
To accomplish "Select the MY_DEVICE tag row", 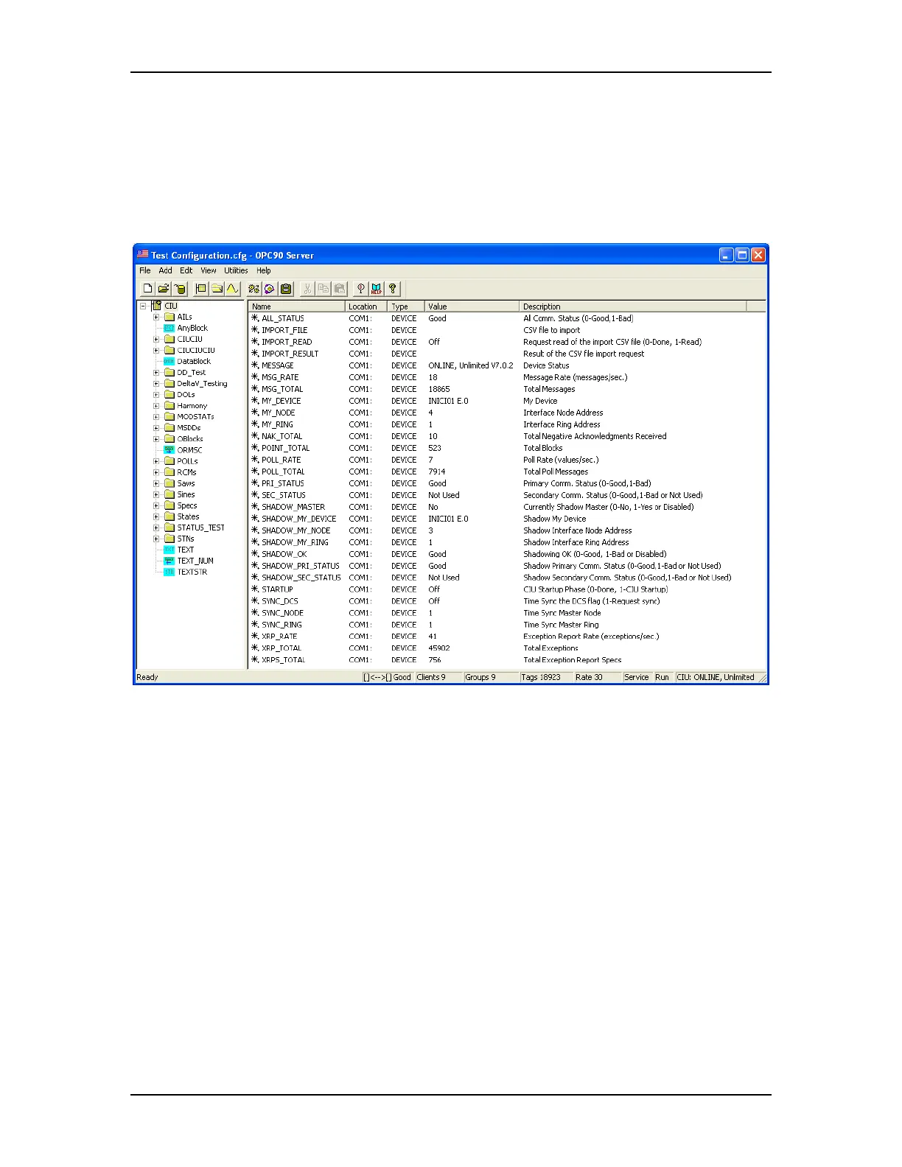I will tap(507, 401).
